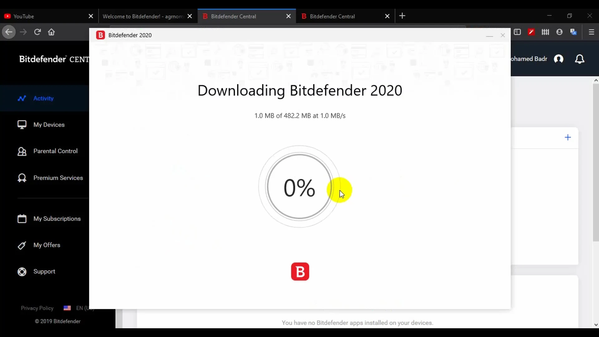599x337 pixels.
Task: Click the 0% download progress circle
Action: 299,187
